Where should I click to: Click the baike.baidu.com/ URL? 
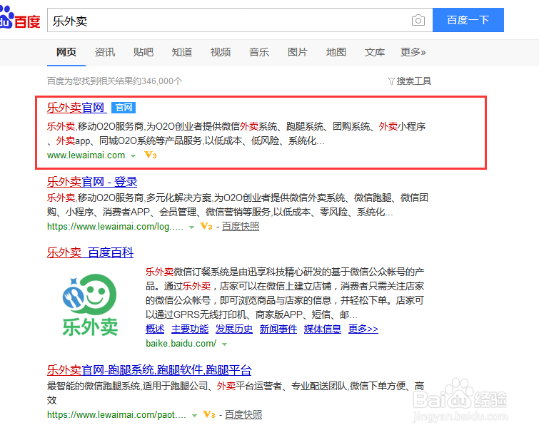point(181,343)
